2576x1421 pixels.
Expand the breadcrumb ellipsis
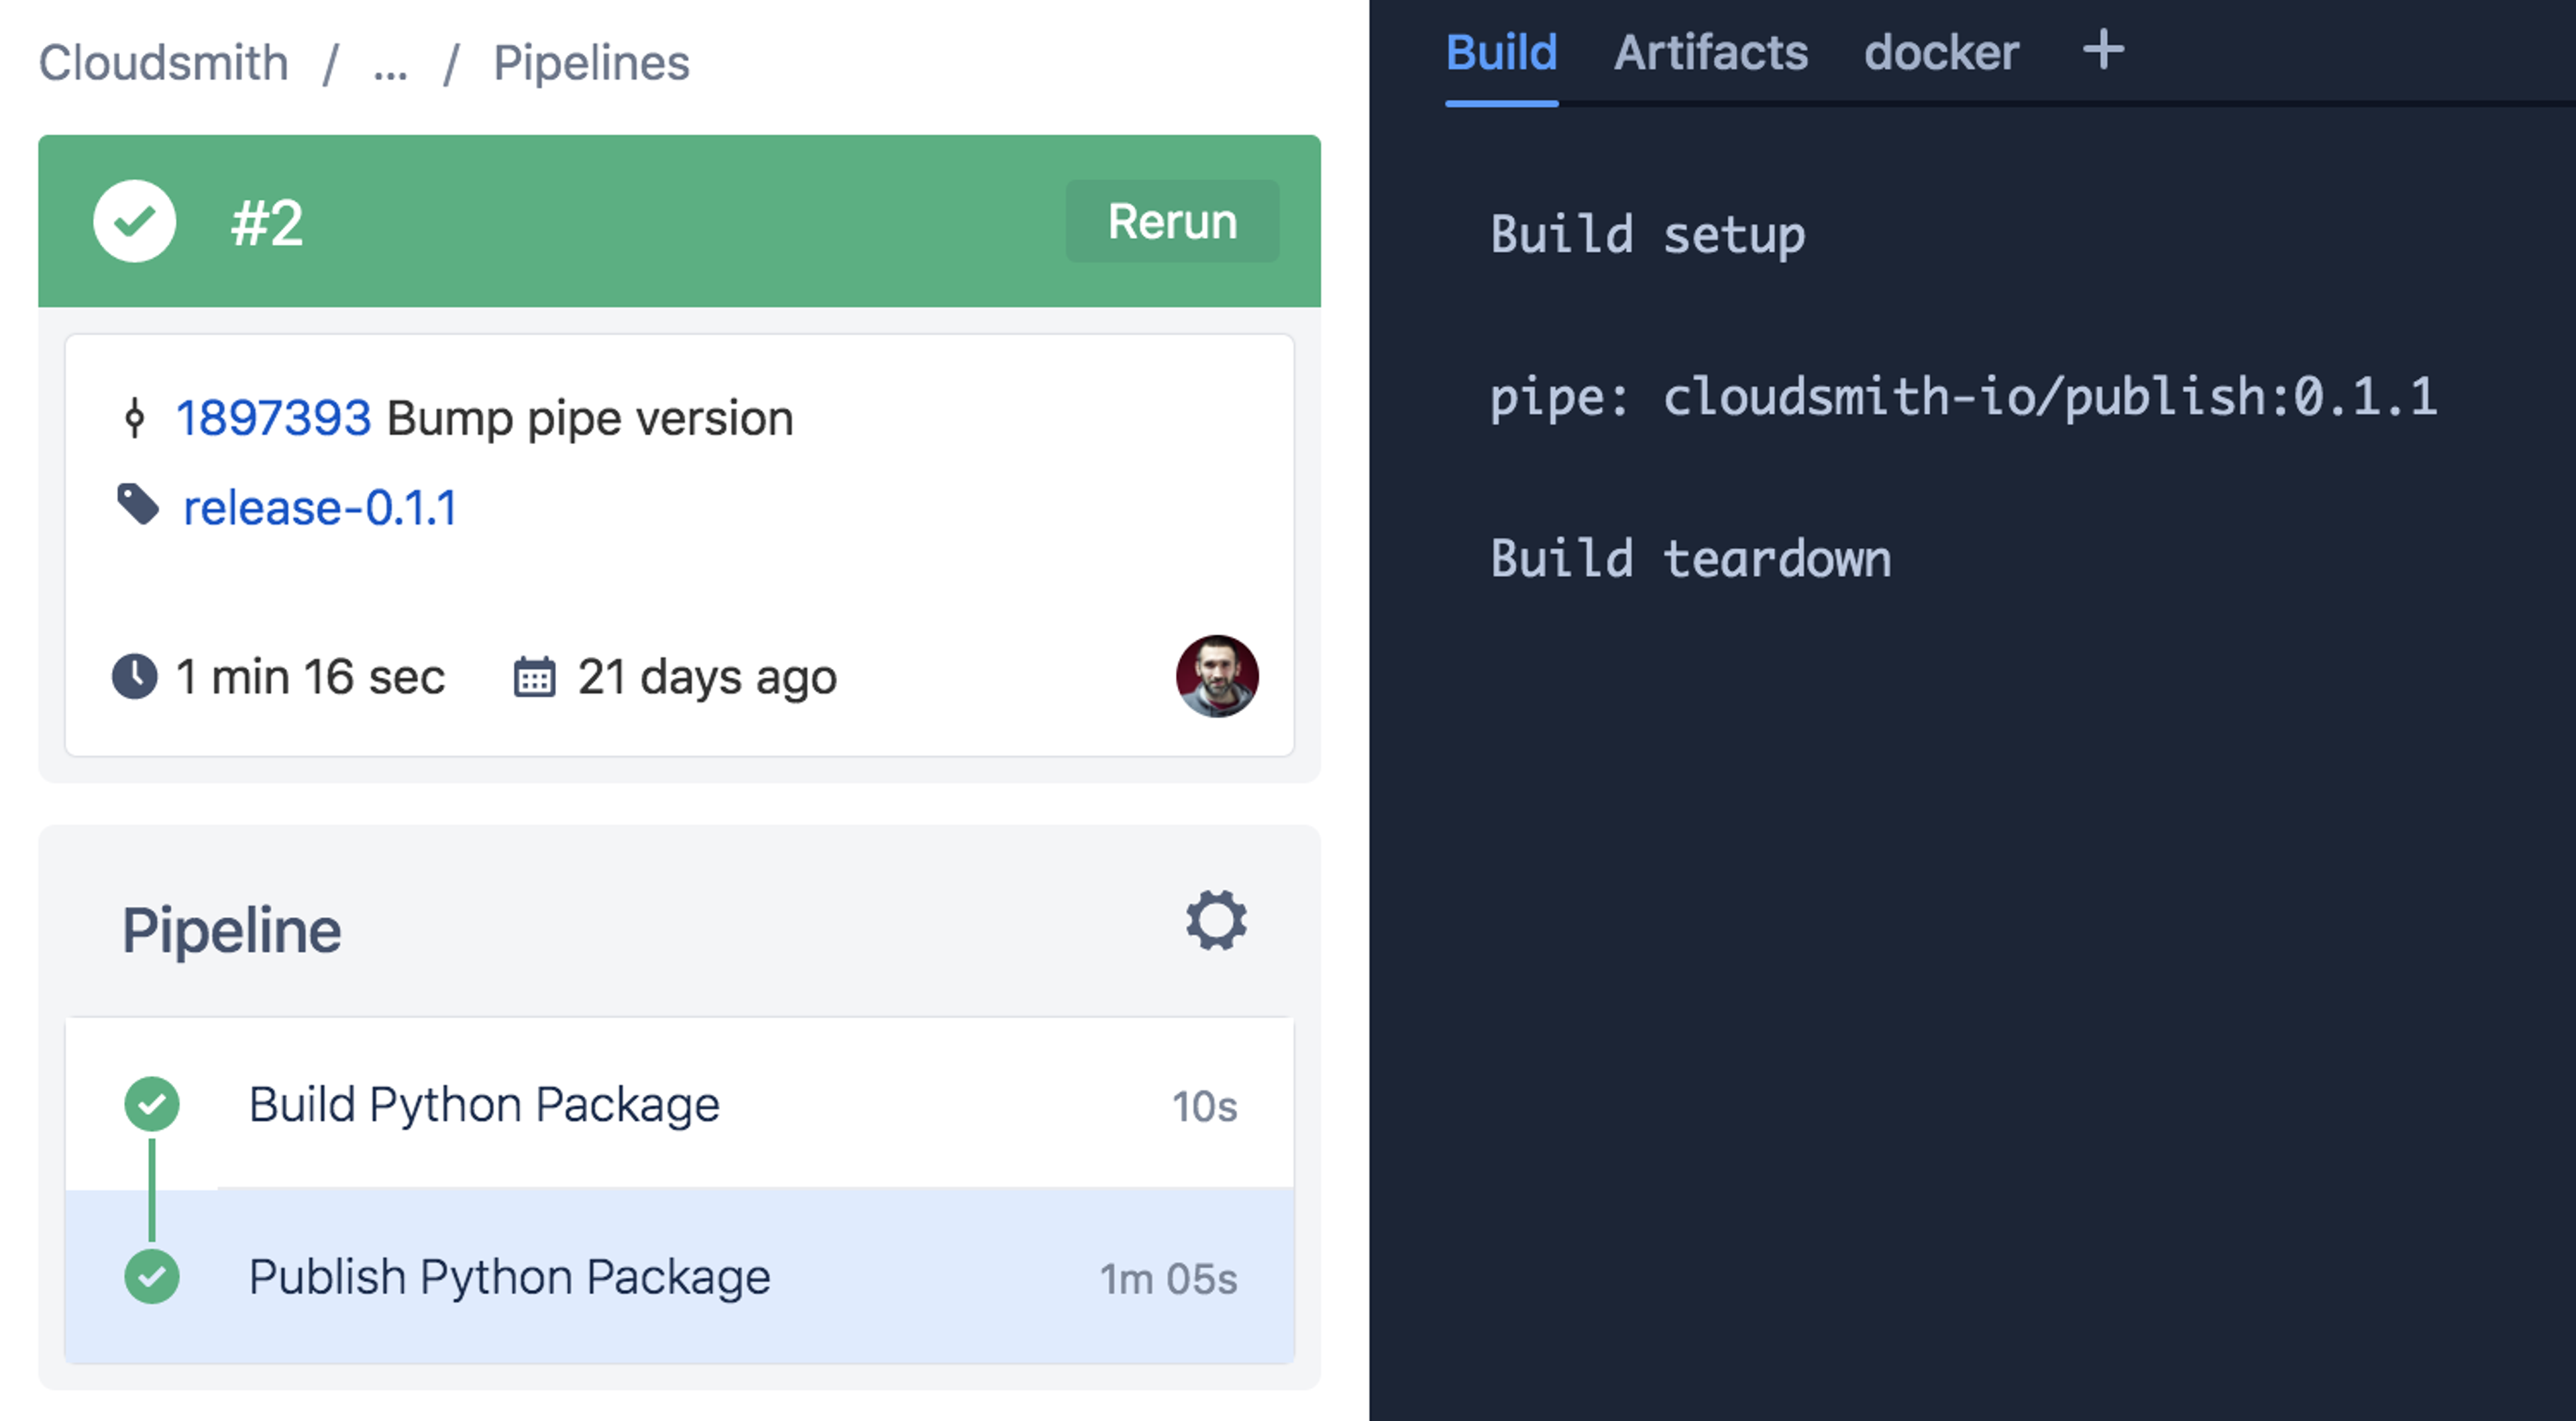click(390, 64)
